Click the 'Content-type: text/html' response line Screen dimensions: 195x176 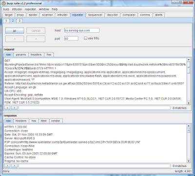(19, 150)
